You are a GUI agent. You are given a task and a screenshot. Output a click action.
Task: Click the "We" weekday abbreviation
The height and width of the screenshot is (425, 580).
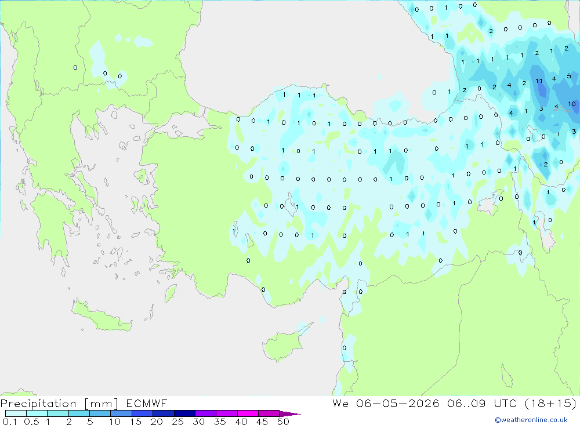tap(340, 403)
